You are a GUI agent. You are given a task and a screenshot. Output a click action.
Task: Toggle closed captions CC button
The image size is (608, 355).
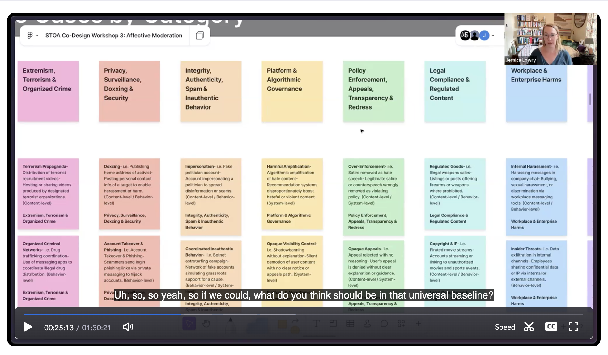pyautogui.click(x=551, y=327)
